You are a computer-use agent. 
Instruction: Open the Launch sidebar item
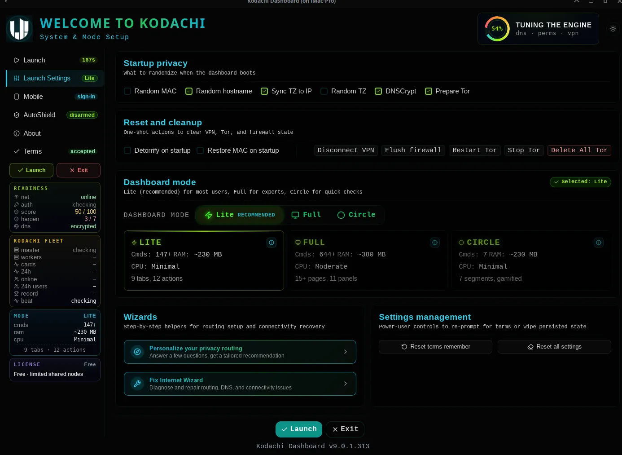coord(55,60)
